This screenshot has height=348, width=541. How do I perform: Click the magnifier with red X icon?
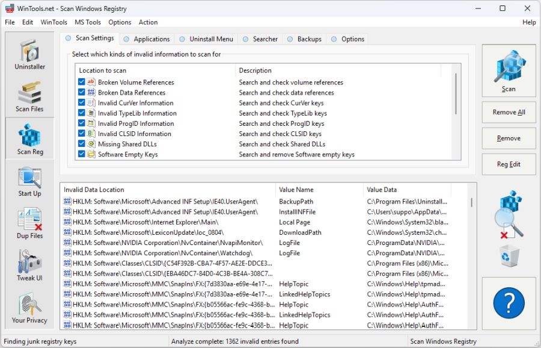point(510,214)
